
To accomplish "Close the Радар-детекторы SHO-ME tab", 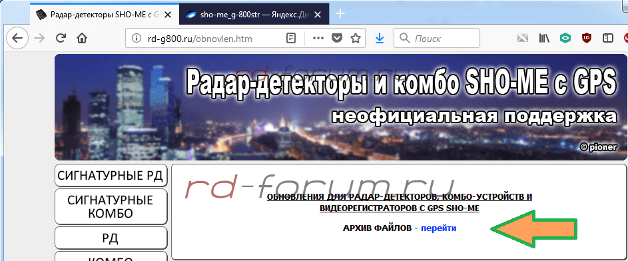I will click(168, 15).
